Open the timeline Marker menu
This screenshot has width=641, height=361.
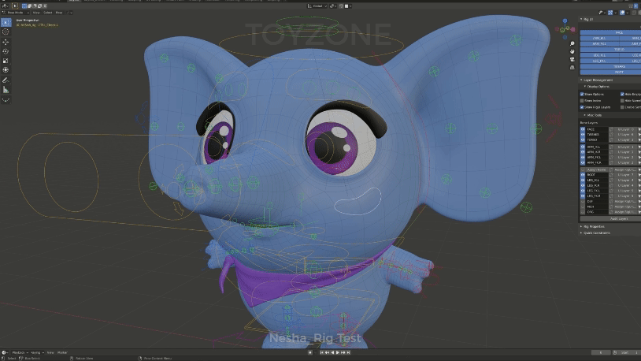pyautogui.click(x=62, y=352)
